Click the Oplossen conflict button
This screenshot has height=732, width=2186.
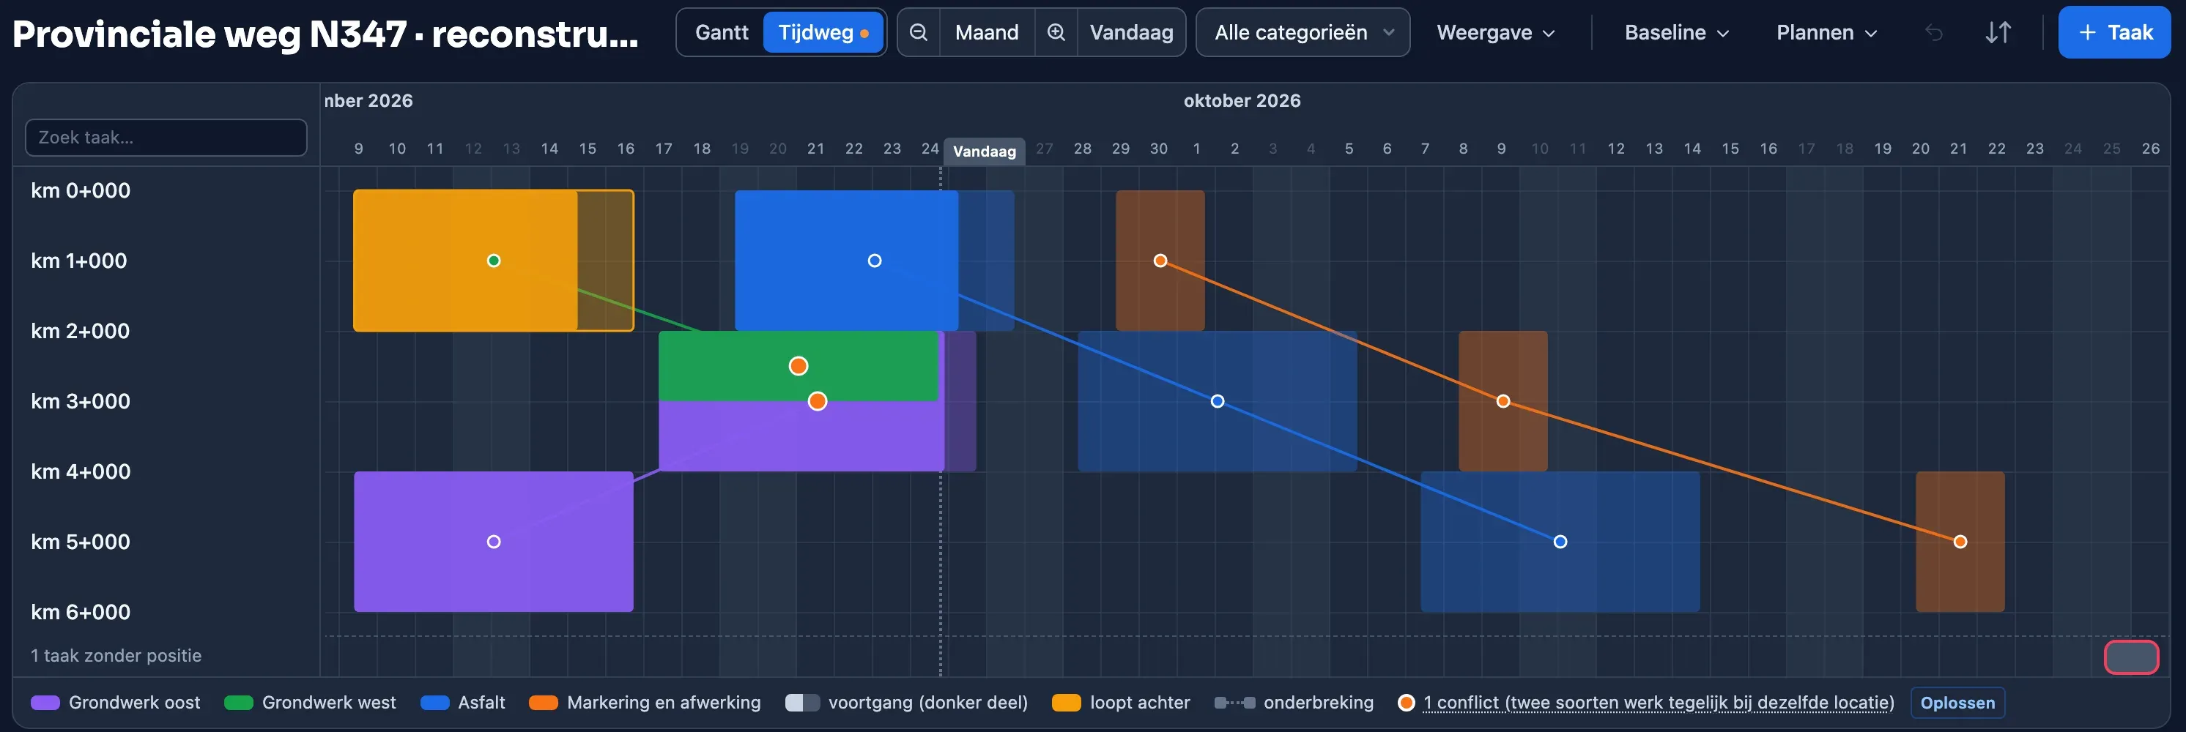click(x=1957, y=702)
